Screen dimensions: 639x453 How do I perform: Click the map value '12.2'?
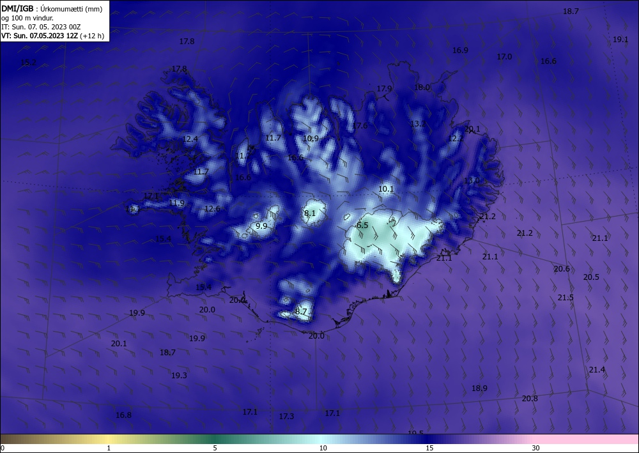coord(456,139)
